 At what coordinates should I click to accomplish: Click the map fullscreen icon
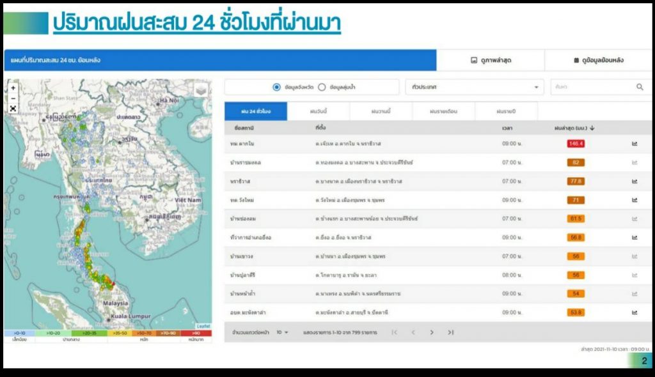[13, 109]
